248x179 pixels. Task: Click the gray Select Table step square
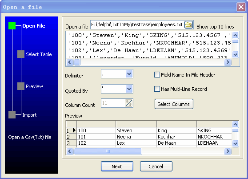(x=21, y=54)
